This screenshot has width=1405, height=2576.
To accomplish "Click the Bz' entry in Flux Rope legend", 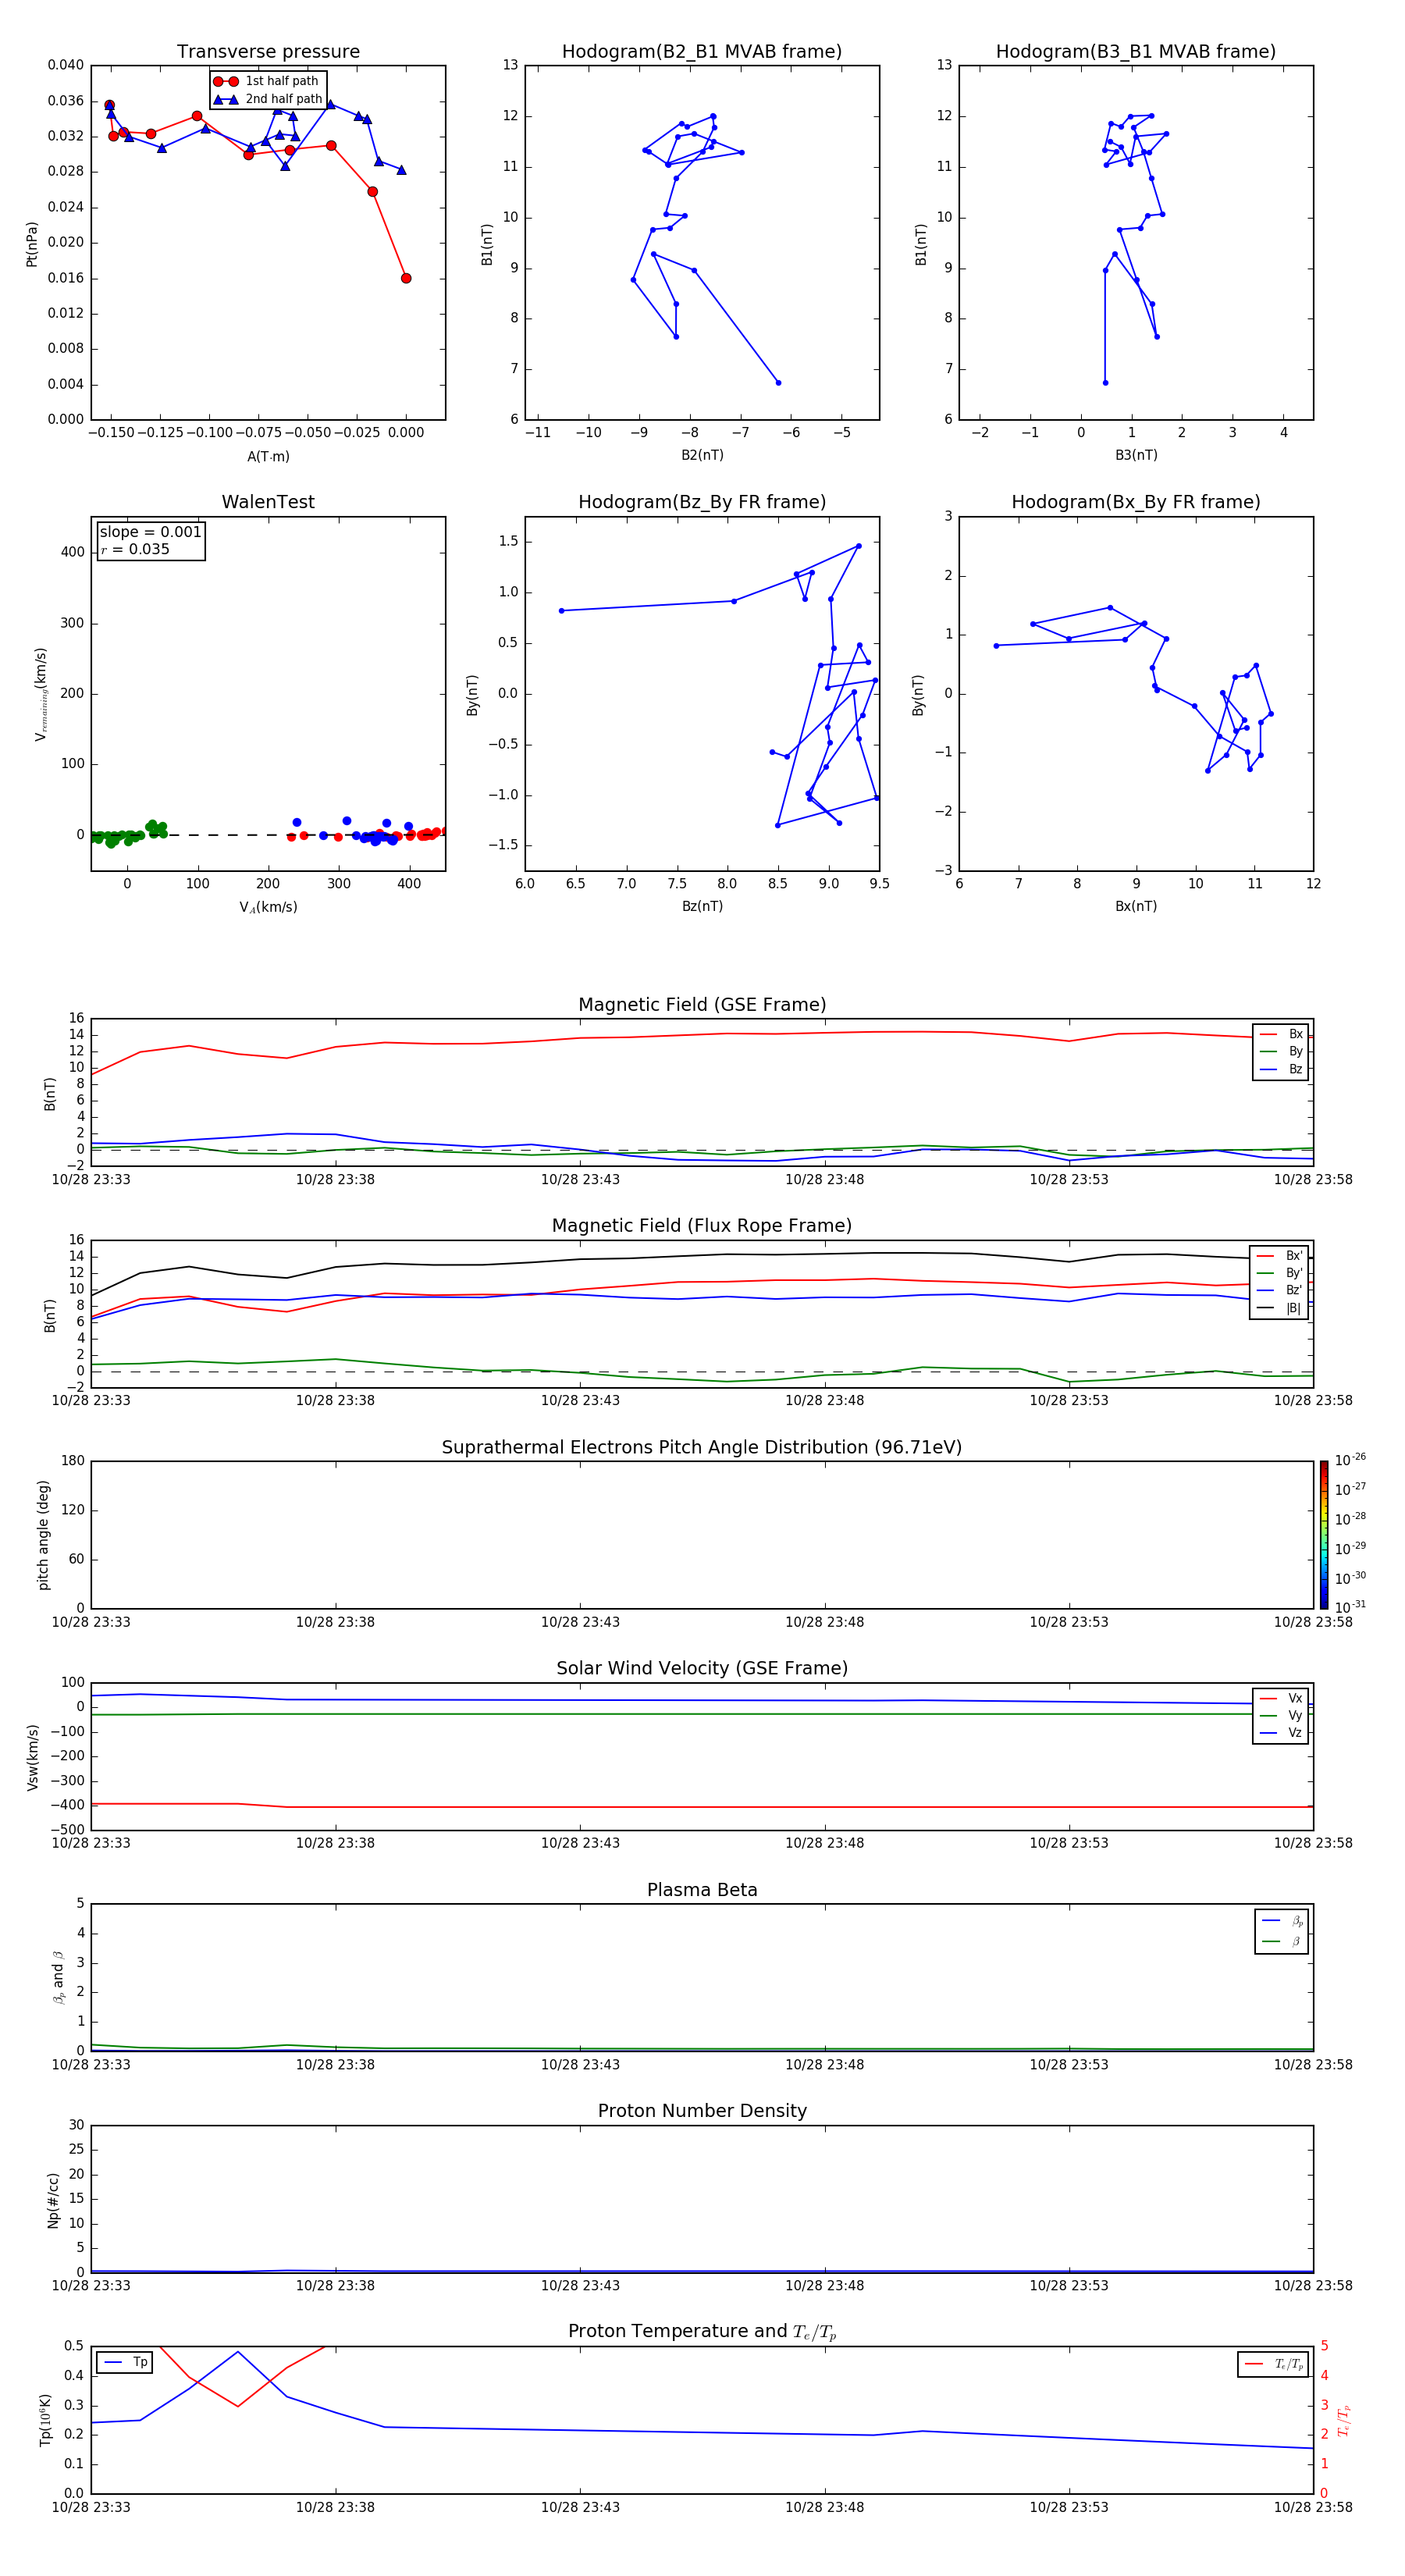I will pos(1279,1290).
